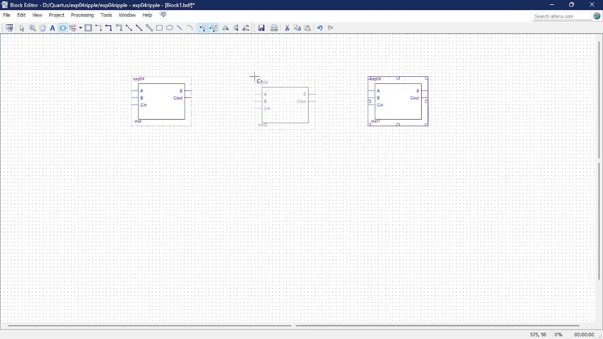The width and height of the screenshot is (603, 339).
Task: Select the Diagonal Conduit tool
Action: pos(149,28)
